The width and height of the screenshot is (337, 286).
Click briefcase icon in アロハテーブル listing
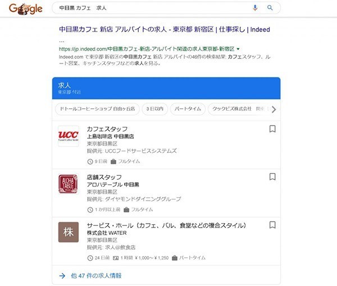126,210
